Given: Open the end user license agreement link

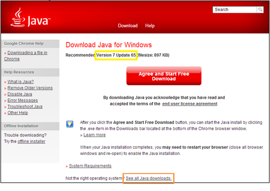Looking at the screenshot, I should tap(189, 103).
